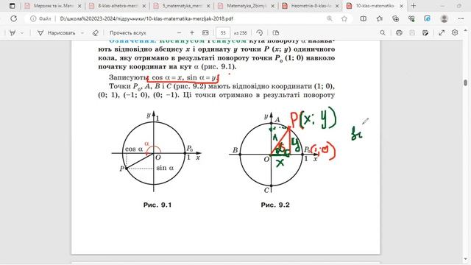The height and width of the screenshot is (265, 471).
Task: Print the PDF document
Action: coord(399,32)
